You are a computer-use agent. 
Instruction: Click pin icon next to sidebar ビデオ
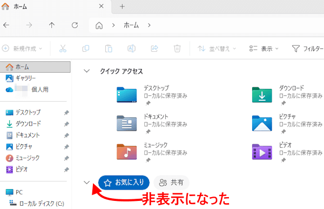(x=66, y=170)
